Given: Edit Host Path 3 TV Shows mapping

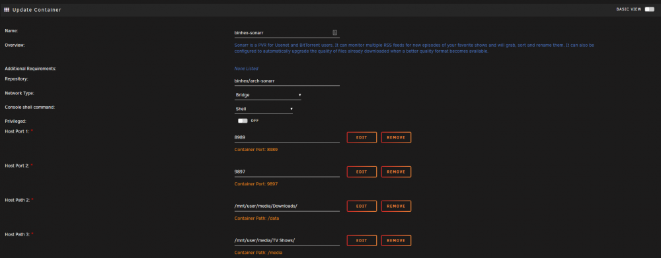Looking at the screenshot, I should (362, 241).
